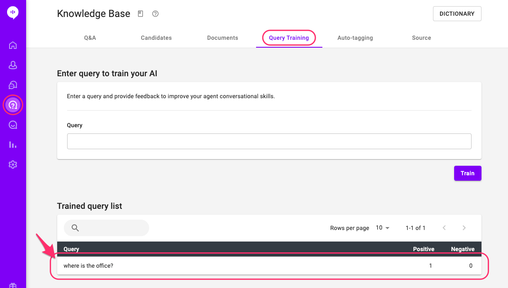
Task: Click the help question mark icon
Action: 155,14
